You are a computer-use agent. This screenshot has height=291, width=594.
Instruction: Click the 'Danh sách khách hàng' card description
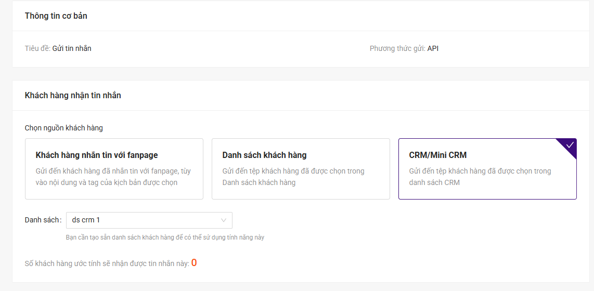tap(293, 177)
